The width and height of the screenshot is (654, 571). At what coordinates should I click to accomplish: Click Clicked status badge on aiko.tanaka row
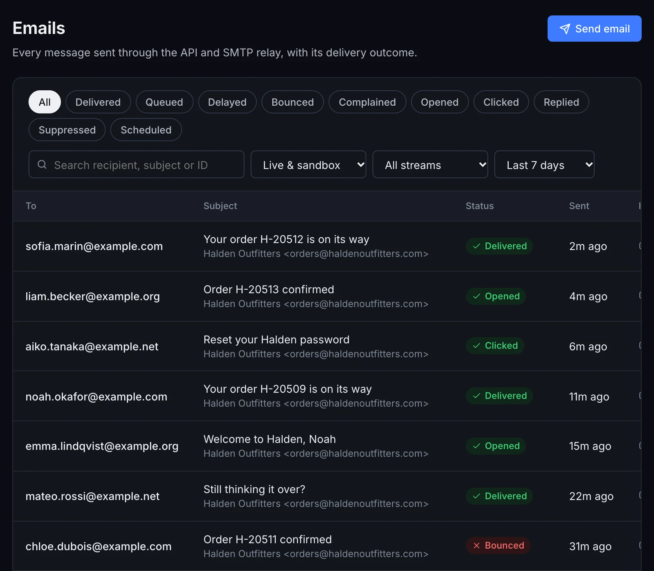point(495,346)
